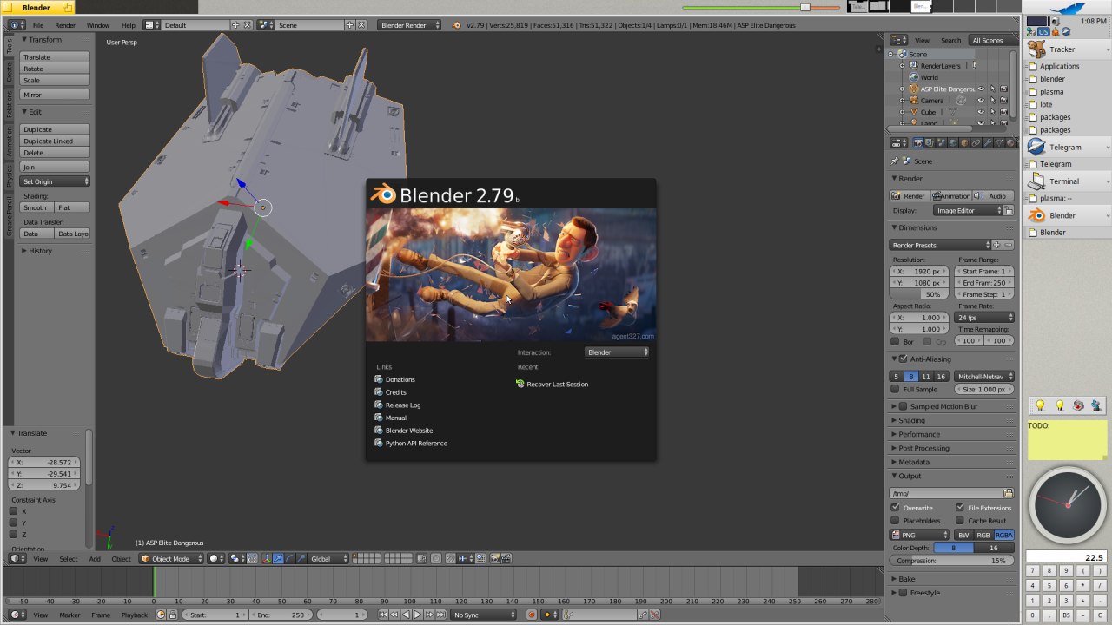1112x625 pixels.
Task: Open the Release Log link
Action: (402, 405)
